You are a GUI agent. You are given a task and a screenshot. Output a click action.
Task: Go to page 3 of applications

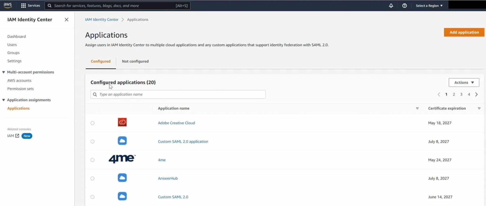pos(461,94)
